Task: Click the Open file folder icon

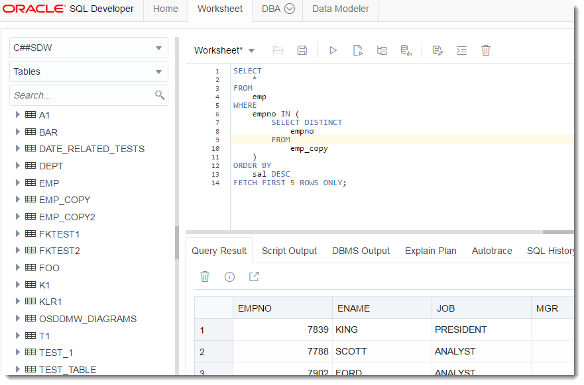Action: pos(278,50)
